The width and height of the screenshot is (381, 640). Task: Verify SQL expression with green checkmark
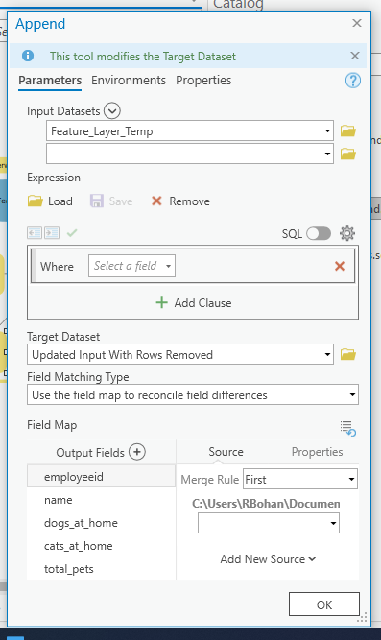pos(72,233)
